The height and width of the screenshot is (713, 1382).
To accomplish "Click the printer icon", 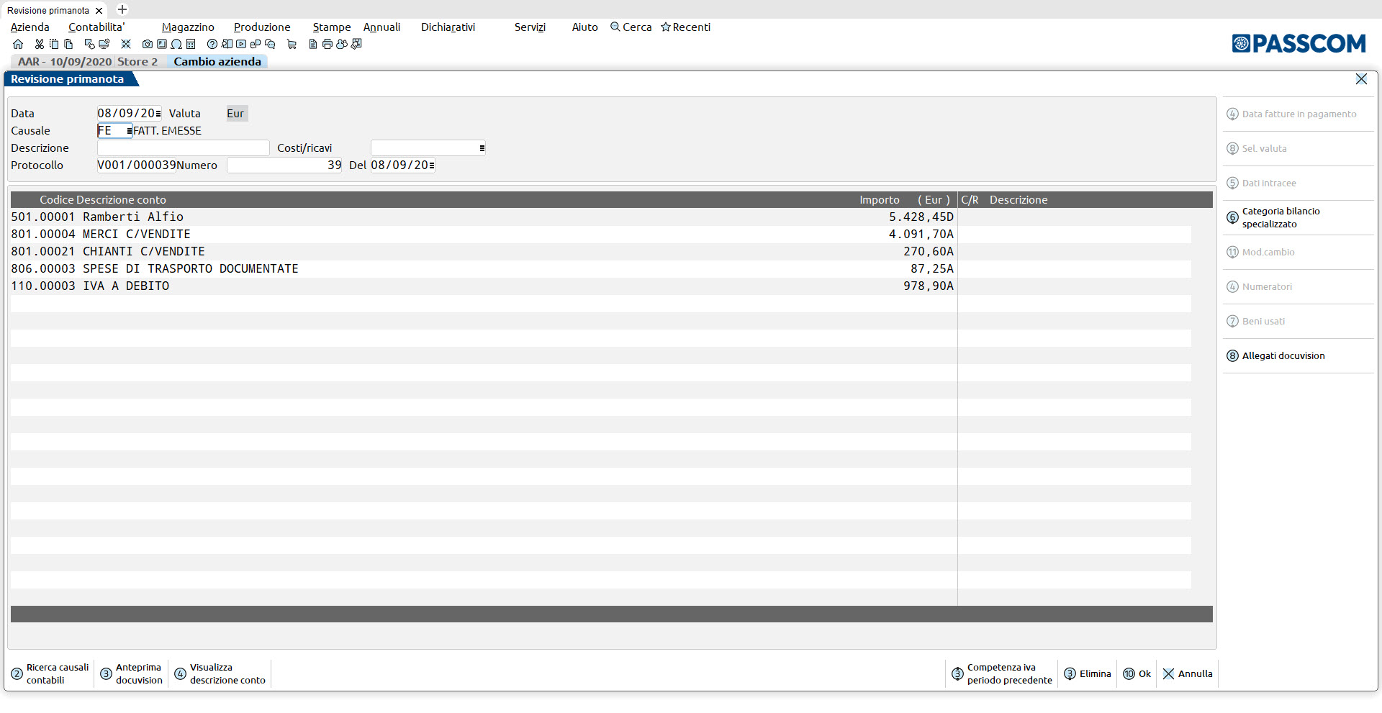I will [328, 44].
